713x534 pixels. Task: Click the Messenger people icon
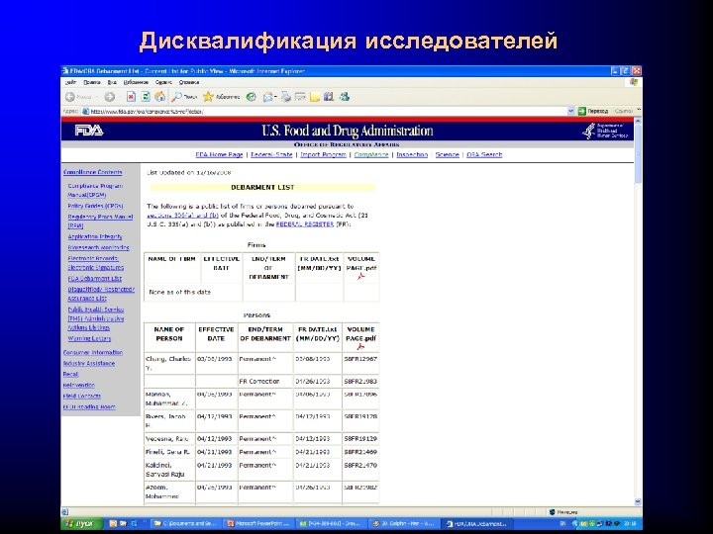(x=345, y=97)
